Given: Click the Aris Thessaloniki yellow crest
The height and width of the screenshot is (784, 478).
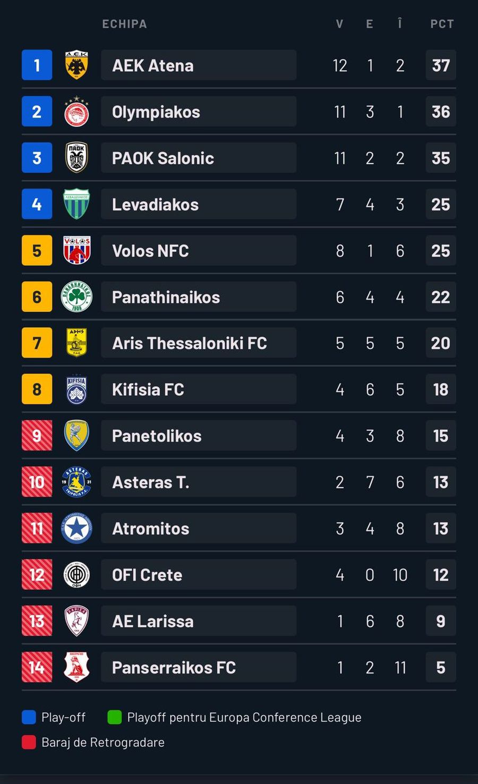Looking at the screenshot, I should pyautogui.click(x=76, y=343).
